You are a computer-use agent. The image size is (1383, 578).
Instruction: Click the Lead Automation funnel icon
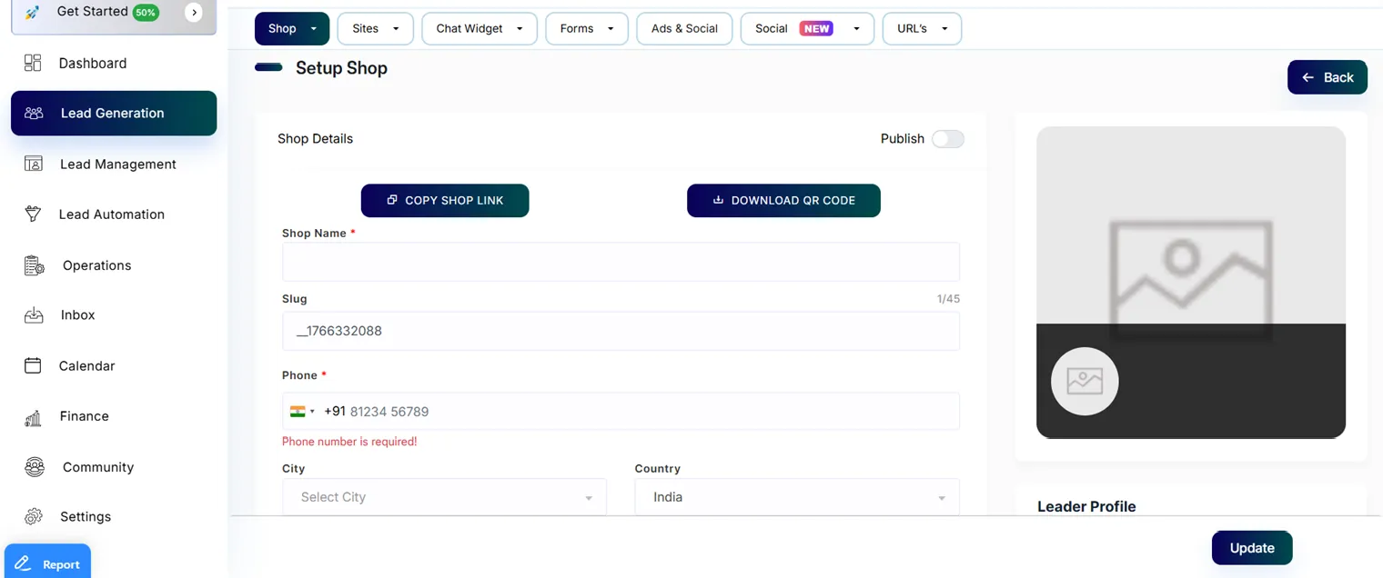[33, 214]
